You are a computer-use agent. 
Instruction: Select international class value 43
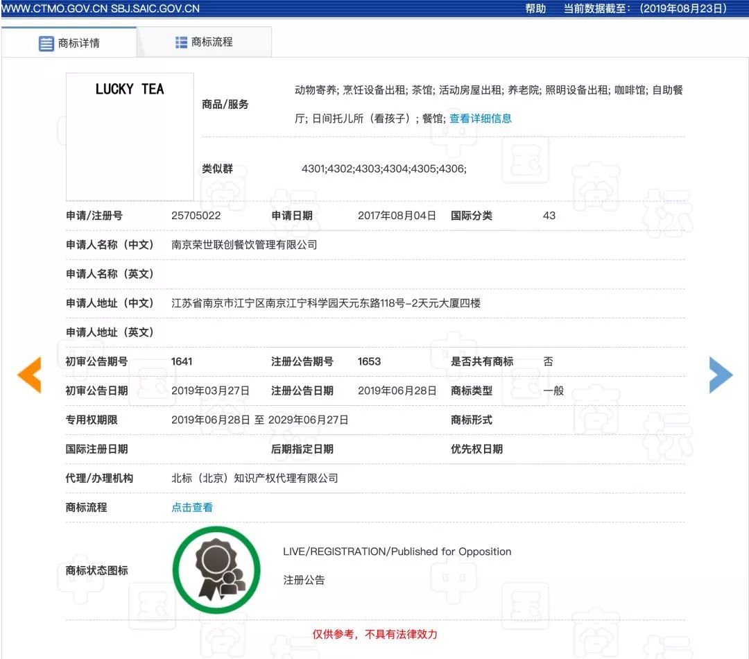(549, 216)
